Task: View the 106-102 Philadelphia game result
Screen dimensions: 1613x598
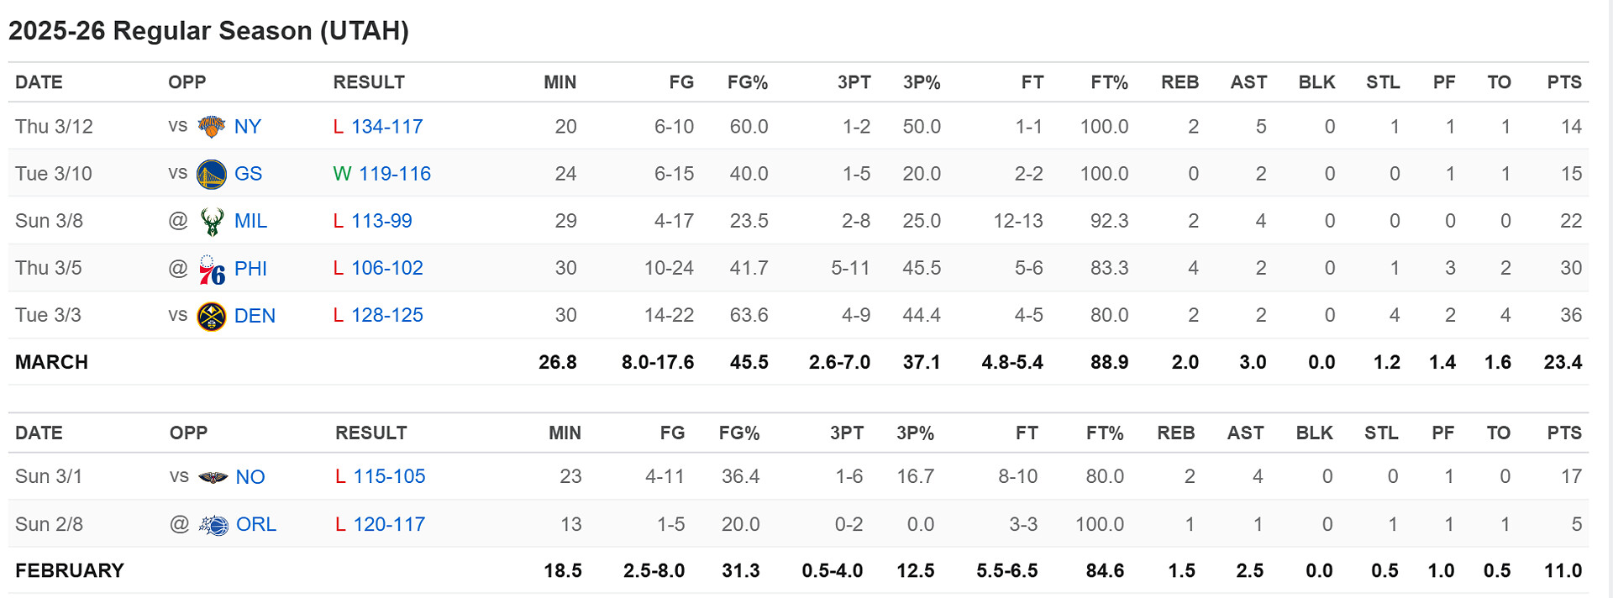Action: pyautogui.click(x=386, y=268)
